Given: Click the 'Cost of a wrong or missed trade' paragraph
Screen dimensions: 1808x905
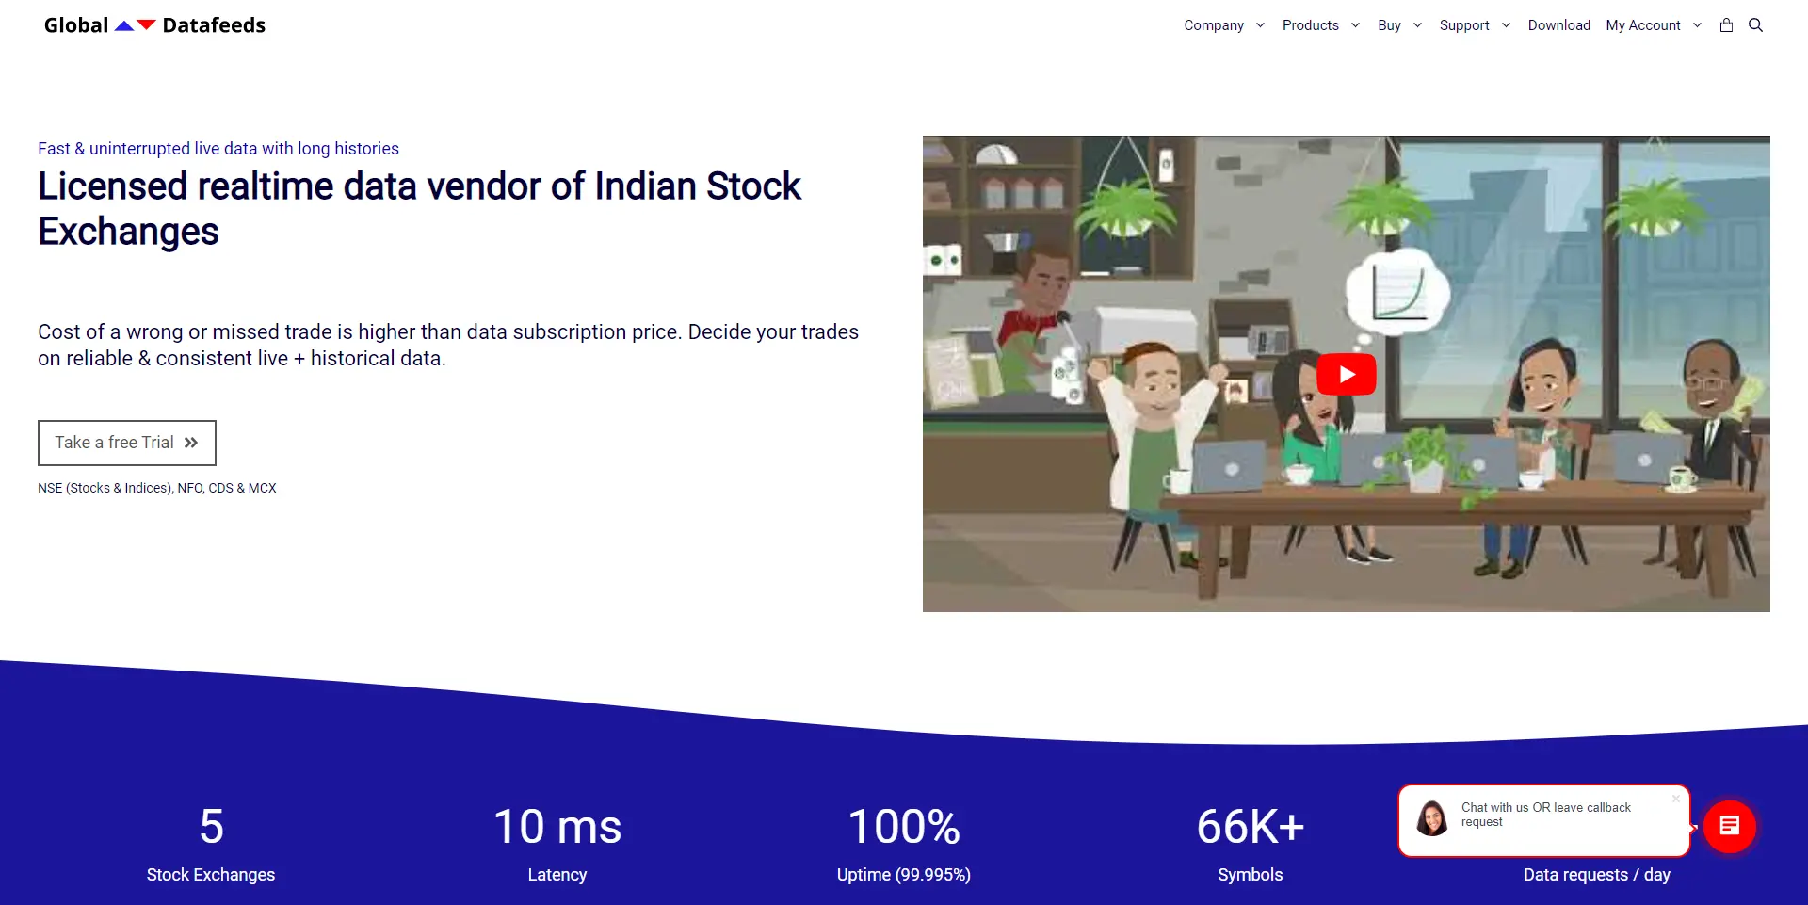Looking at the screenshot, I should [x=448, y=345].
